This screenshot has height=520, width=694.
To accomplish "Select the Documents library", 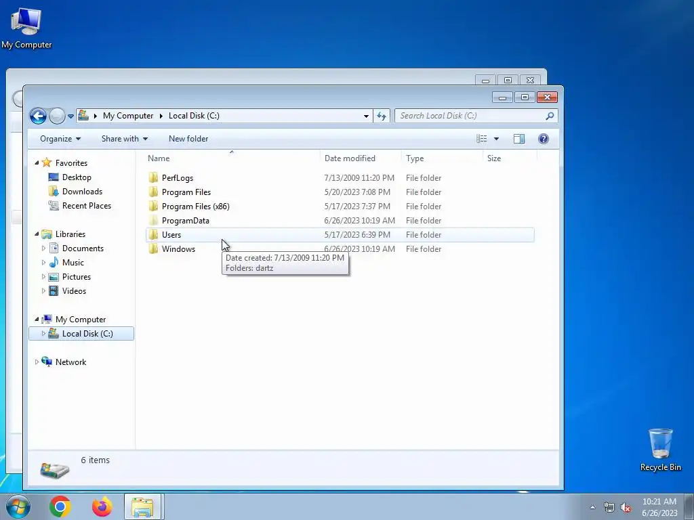I will pos(83,248).
